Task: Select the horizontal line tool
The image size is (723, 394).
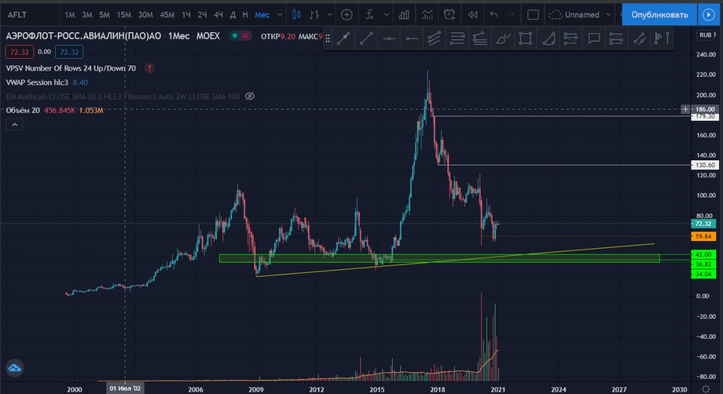Action: coord(389,38)
